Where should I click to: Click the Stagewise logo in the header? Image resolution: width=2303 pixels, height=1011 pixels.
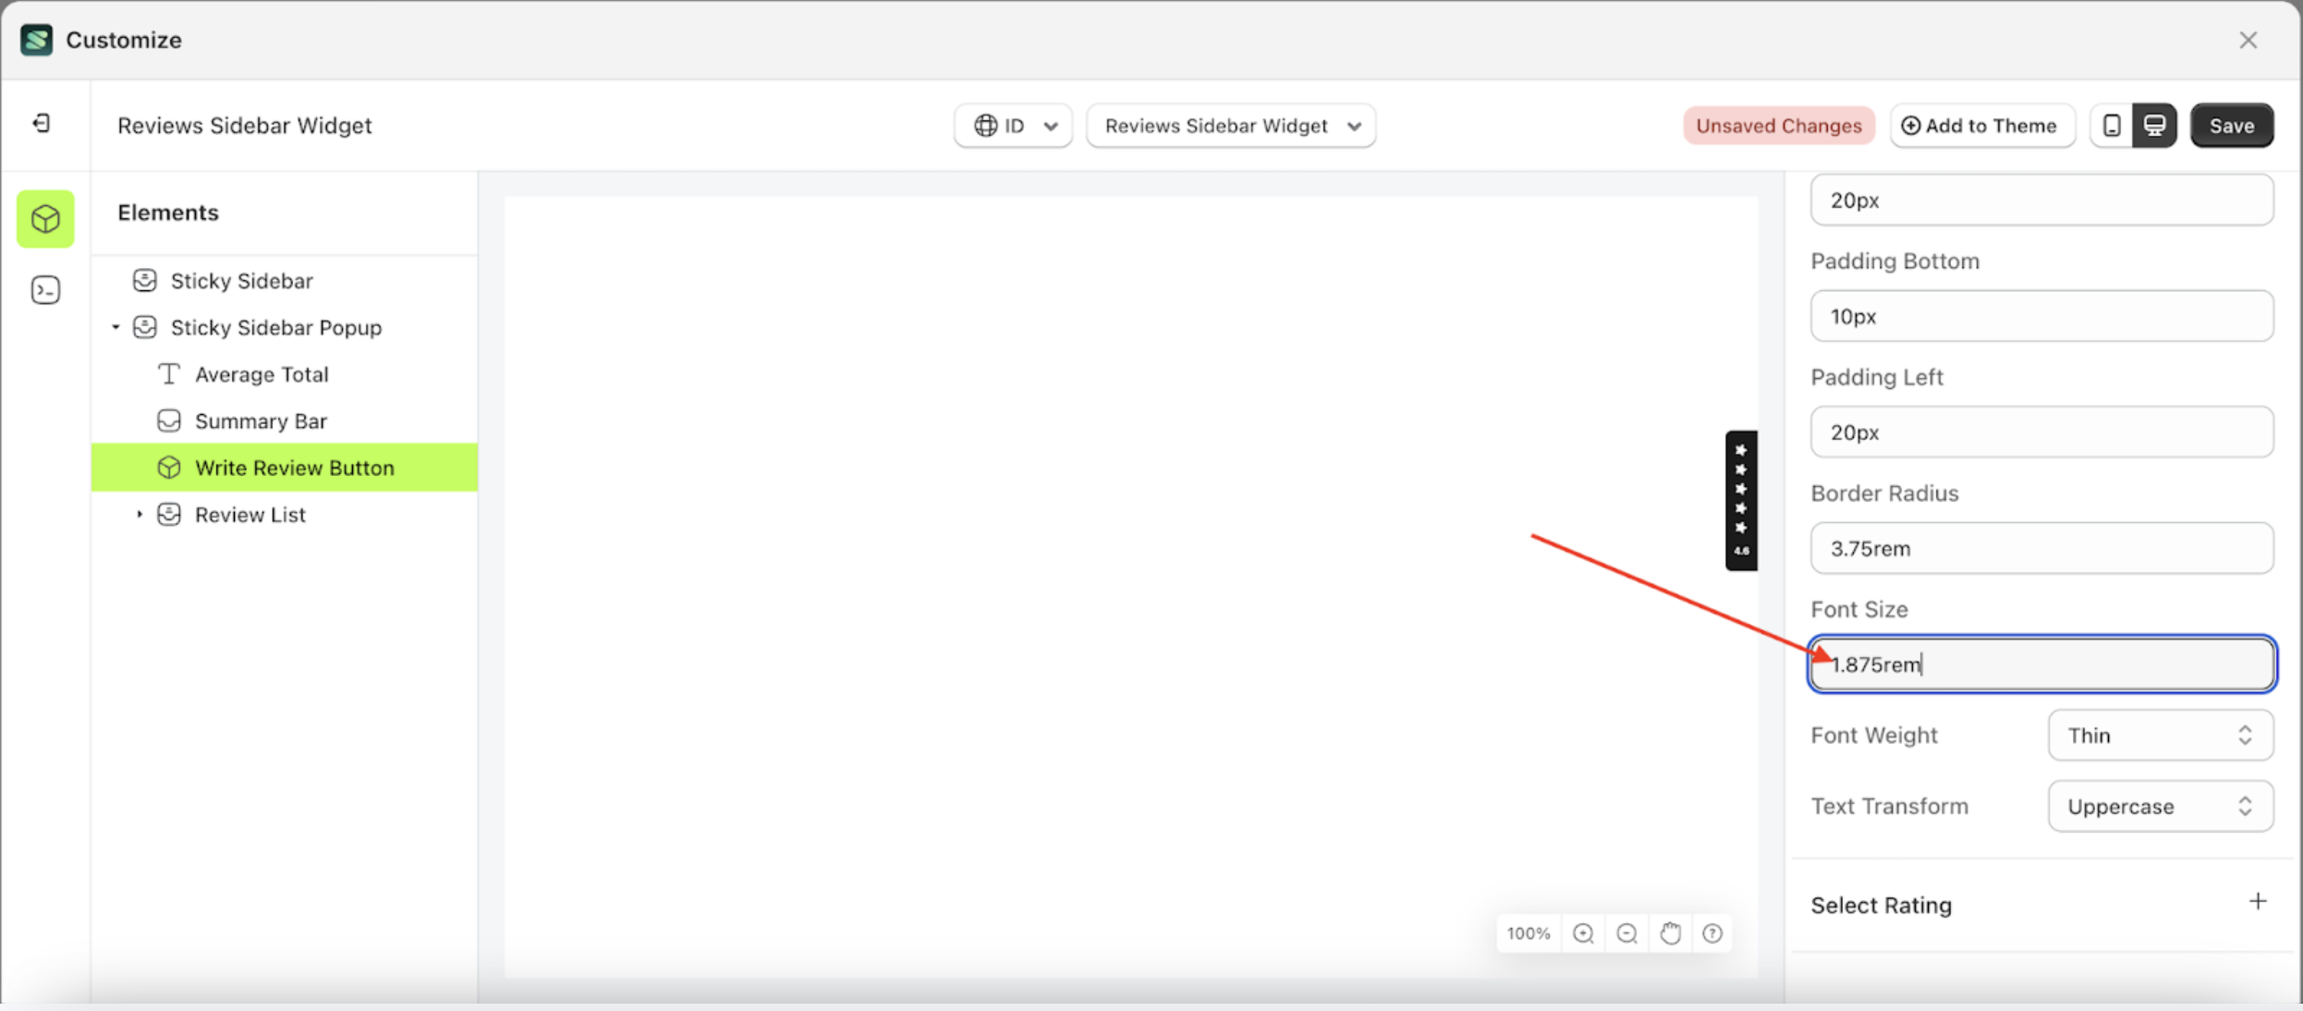(36, 40)
